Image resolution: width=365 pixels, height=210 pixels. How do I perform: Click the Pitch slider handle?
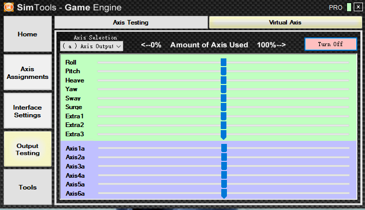[x=223, y=71]
